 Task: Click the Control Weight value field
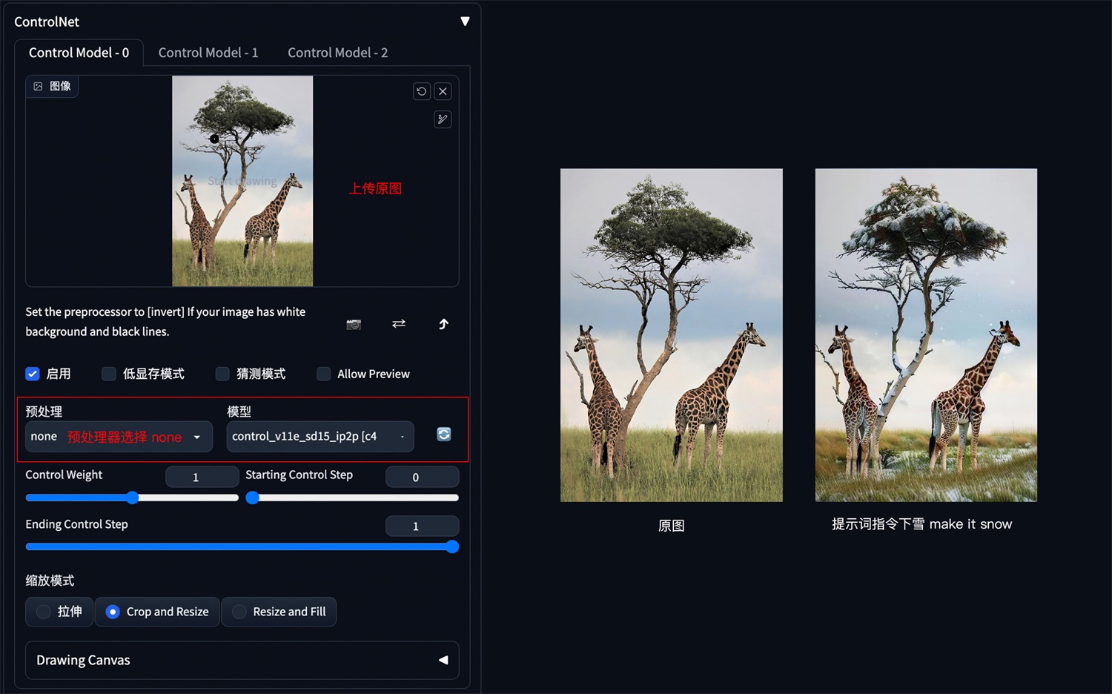point(202,477)
